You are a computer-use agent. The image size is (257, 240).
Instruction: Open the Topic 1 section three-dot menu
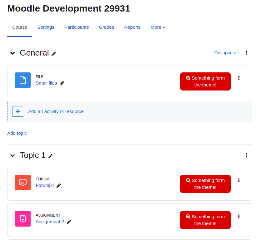pos(246,155)
